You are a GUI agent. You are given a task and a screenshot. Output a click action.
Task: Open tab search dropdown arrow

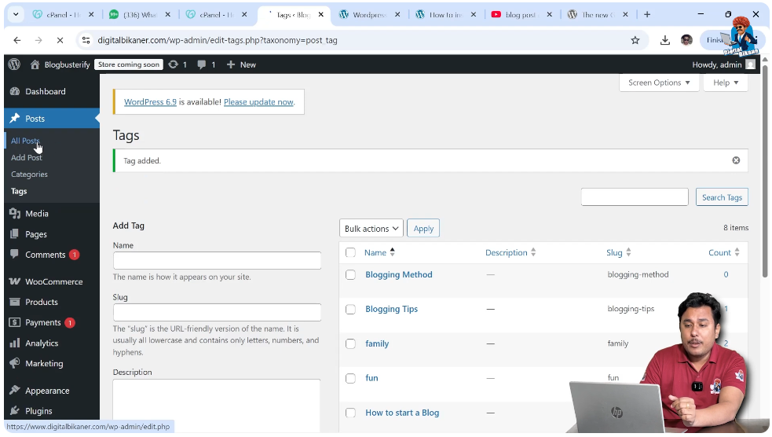[x=16, y=15]
